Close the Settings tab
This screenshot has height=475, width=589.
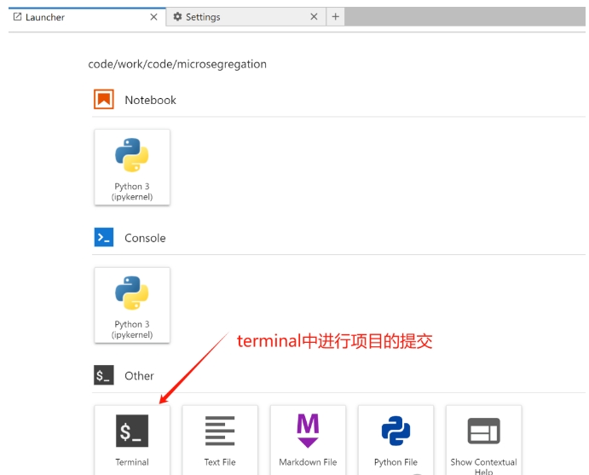point(314,17)
